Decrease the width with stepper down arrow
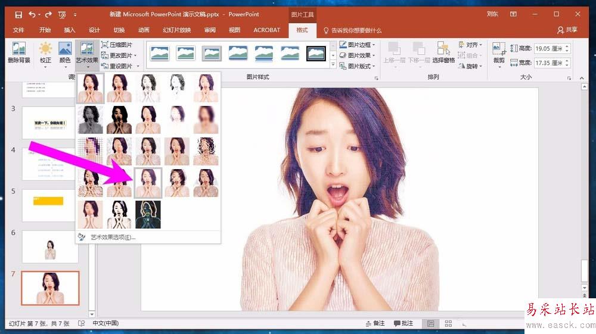The image size is (596, 334). coord(567,65)
